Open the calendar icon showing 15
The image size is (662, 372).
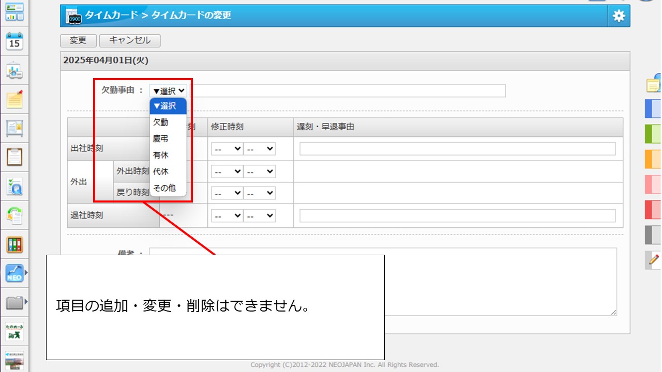[x=14, y=41]
